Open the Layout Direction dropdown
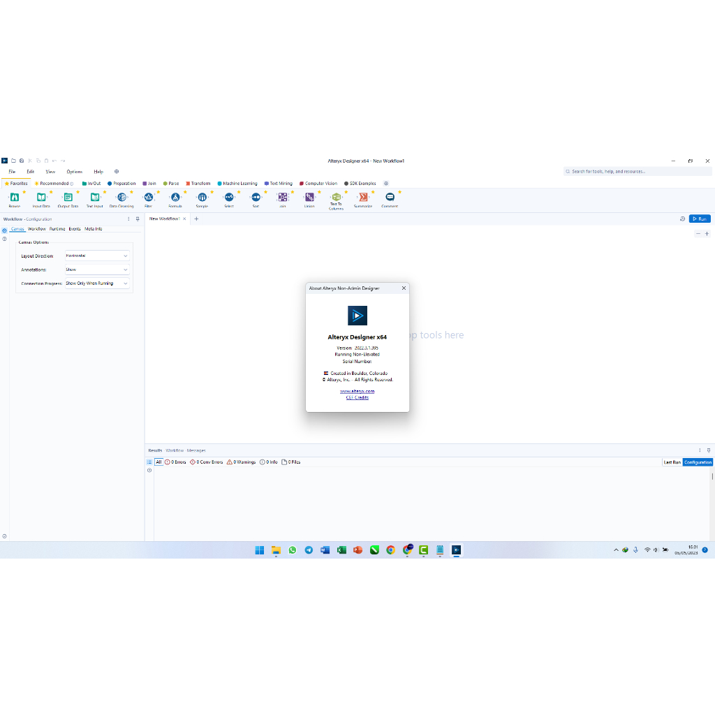 click(97, 256)
